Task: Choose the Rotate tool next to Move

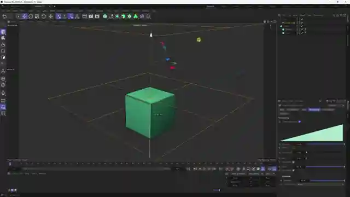Action: click(x=31, y=16)
